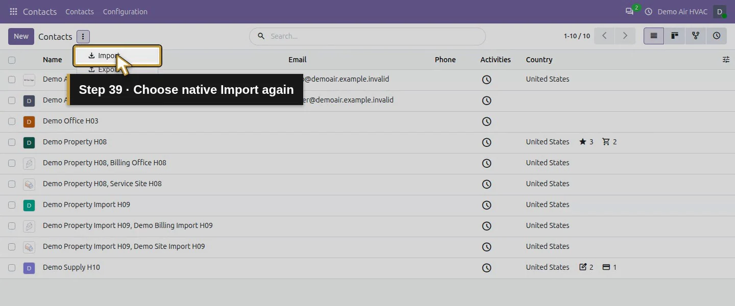The height and width of the screenshot is (306, 735).
Task: Click the Demo Office H03 avatar
Action: coord(29,121)
